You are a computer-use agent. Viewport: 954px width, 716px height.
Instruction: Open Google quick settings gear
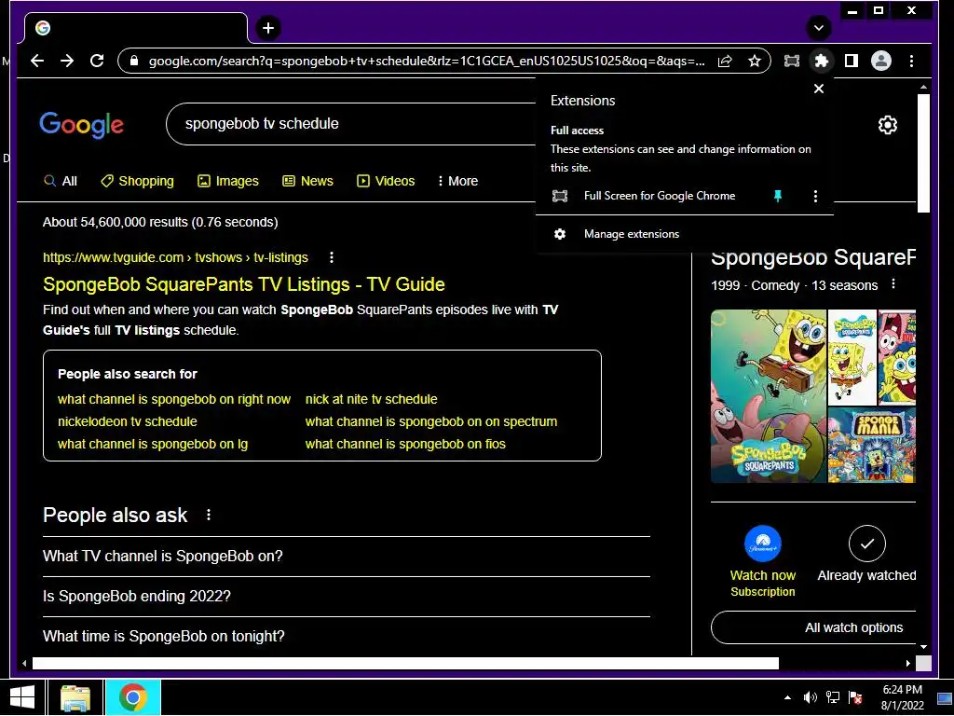tap(888, 125)
